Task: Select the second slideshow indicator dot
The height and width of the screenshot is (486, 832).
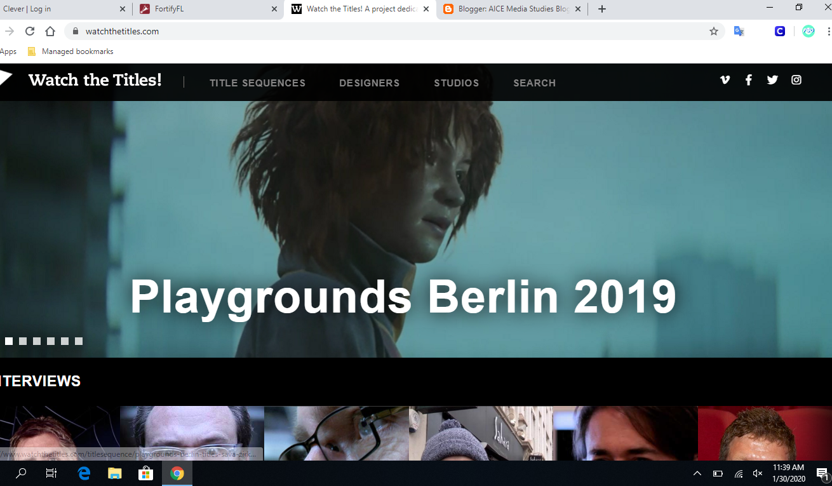Action: click(23, 341)
